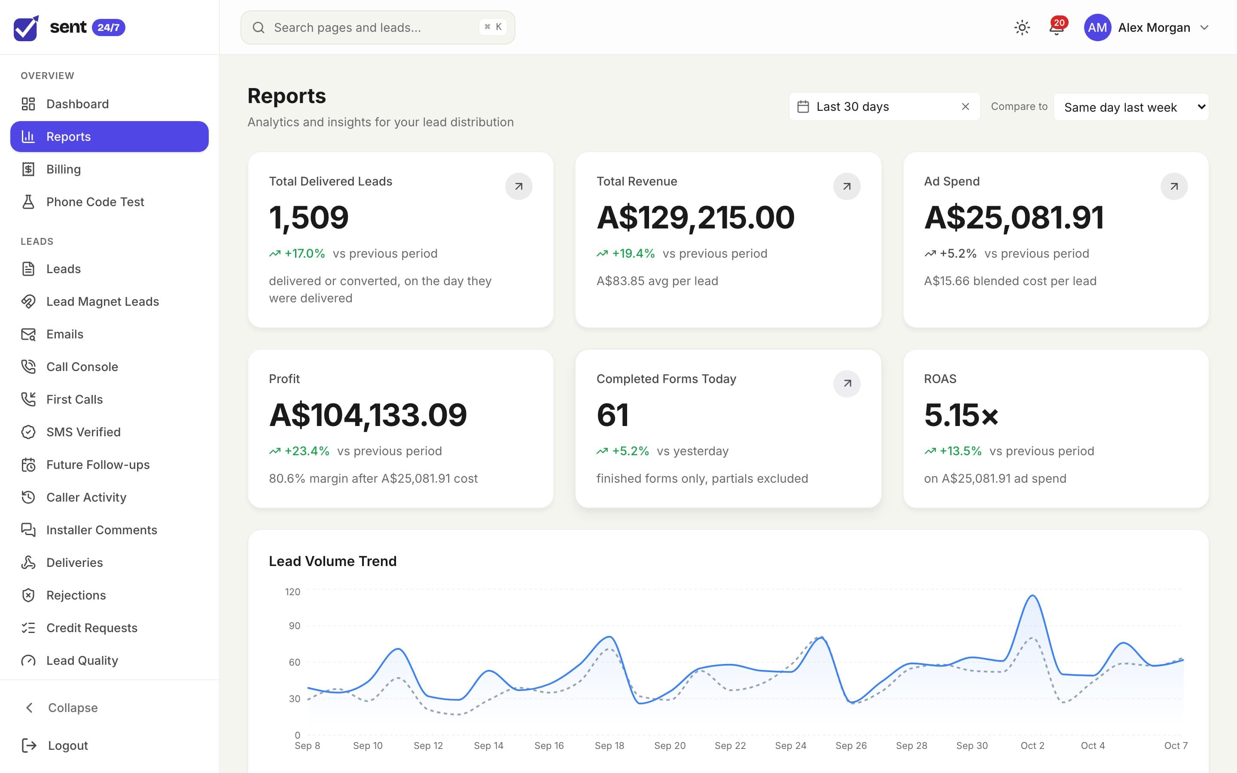
Task: Open the Billing page
Action: (x=110, y=169)
